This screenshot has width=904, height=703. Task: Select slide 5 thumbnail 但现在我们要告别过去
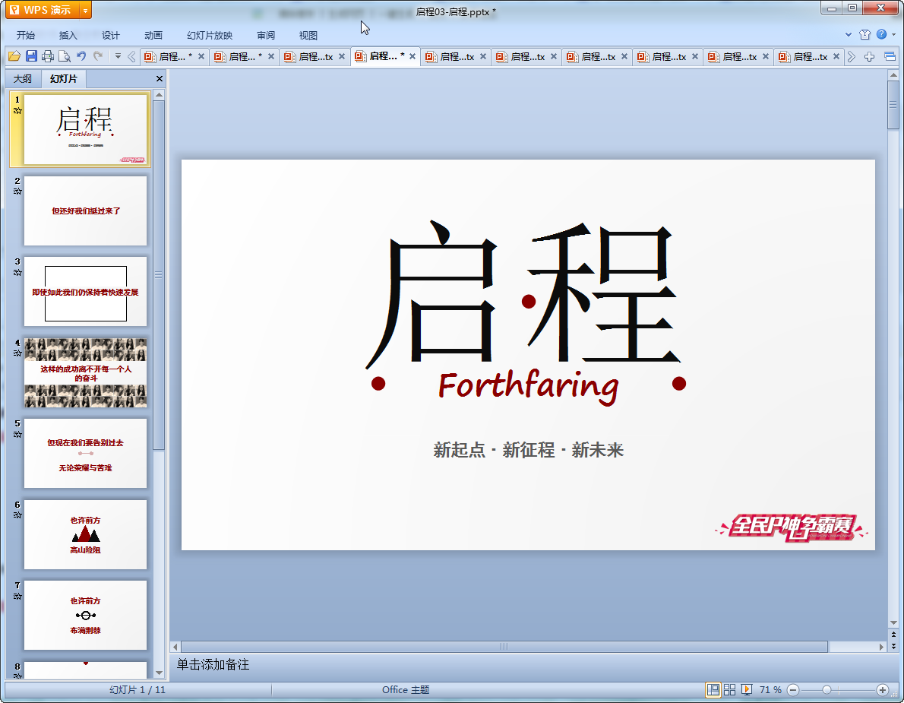click(85, 453)
